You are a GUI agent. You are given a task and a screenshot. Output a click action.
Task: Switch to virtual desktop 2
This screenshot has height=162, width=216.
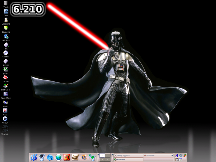tap(108, 156)
